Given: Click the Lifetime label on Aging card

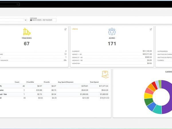Looking at the screenshot, I should (75, 29).
